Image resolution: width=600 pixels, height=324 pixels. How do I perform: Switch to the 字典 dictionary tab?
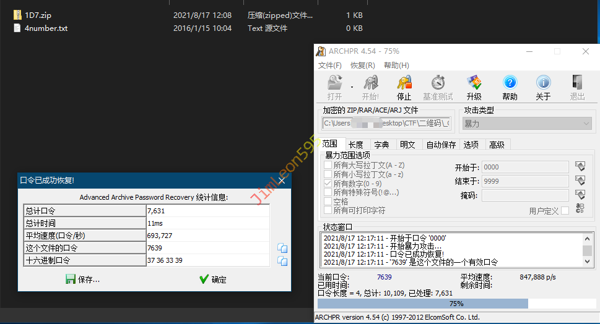(x=381, y=145)
